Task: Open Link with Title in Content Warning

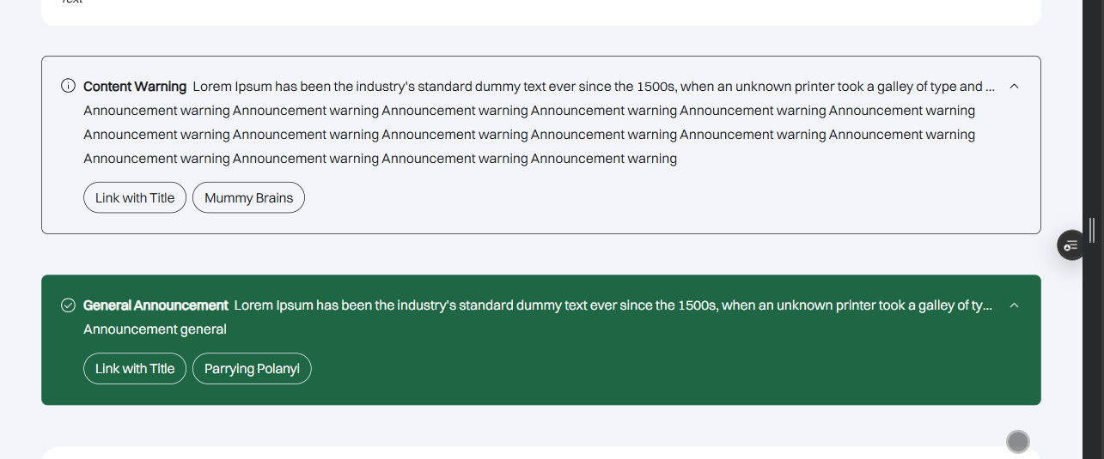Action: coord(135,197)
